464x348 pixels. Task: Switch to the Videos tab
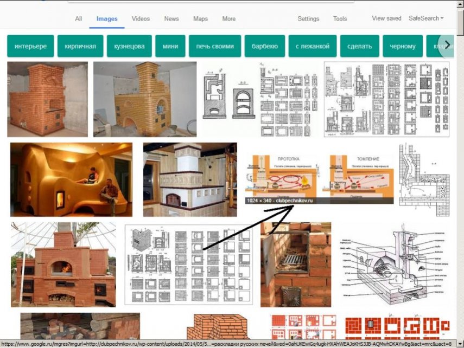pos(141,19)
